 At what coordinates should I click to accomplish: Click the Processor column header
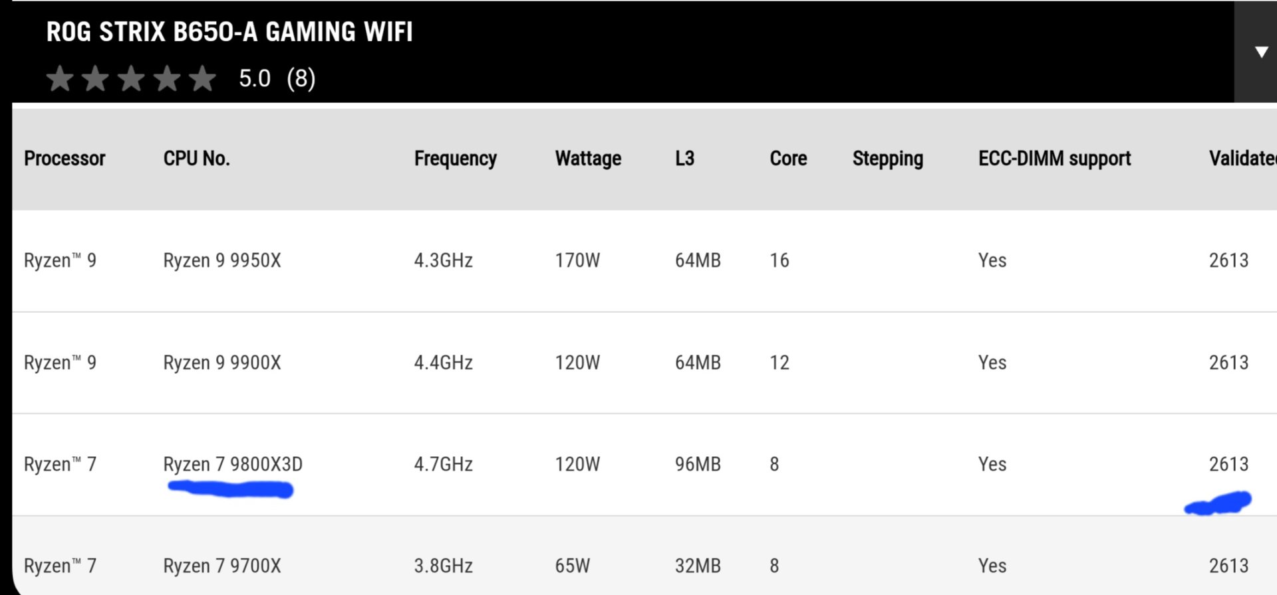pyautogui.click(x=65, y=158)
